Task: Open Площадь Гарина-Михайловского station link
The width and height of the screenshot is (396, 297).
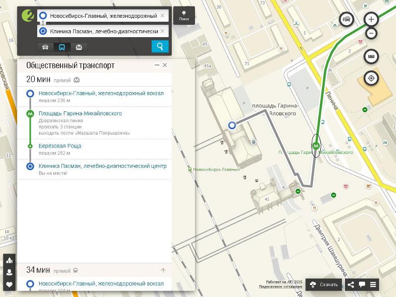Action: (80, 113)
